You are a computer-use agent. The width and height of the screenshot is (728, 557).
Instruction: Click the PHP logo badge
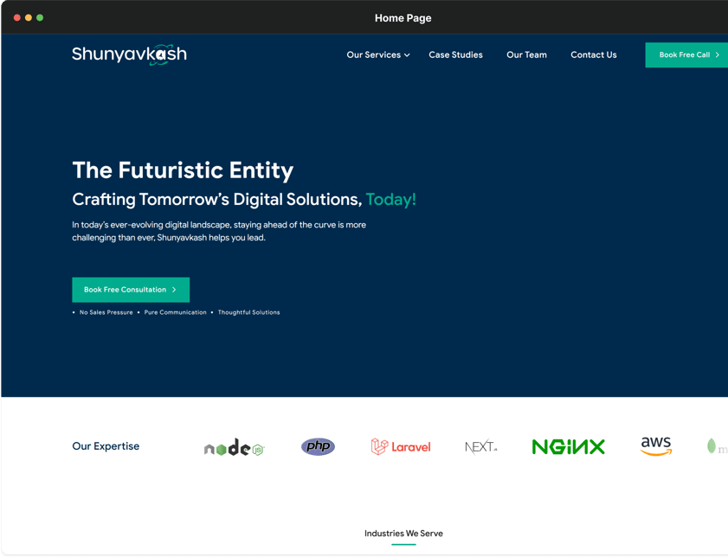318,446
